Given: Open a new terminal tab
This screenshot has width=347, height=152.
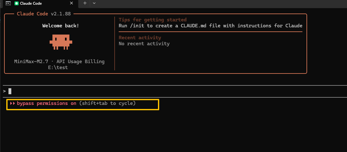Looking at the screenshot, I should click(85, 3).
